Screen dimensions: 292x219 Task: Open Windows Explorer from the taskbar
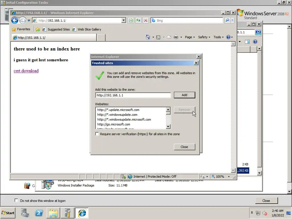[x=53, y=213]
